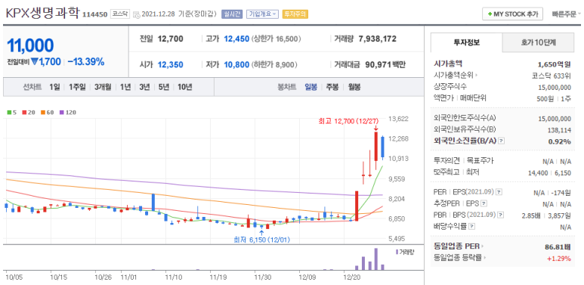
Task: Select the 5년 line chart period
Action: pyautogui.click(x=163, y=87)
